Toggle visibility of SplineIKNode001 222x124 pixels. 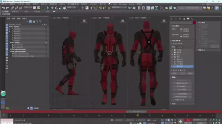pos(11,49)
